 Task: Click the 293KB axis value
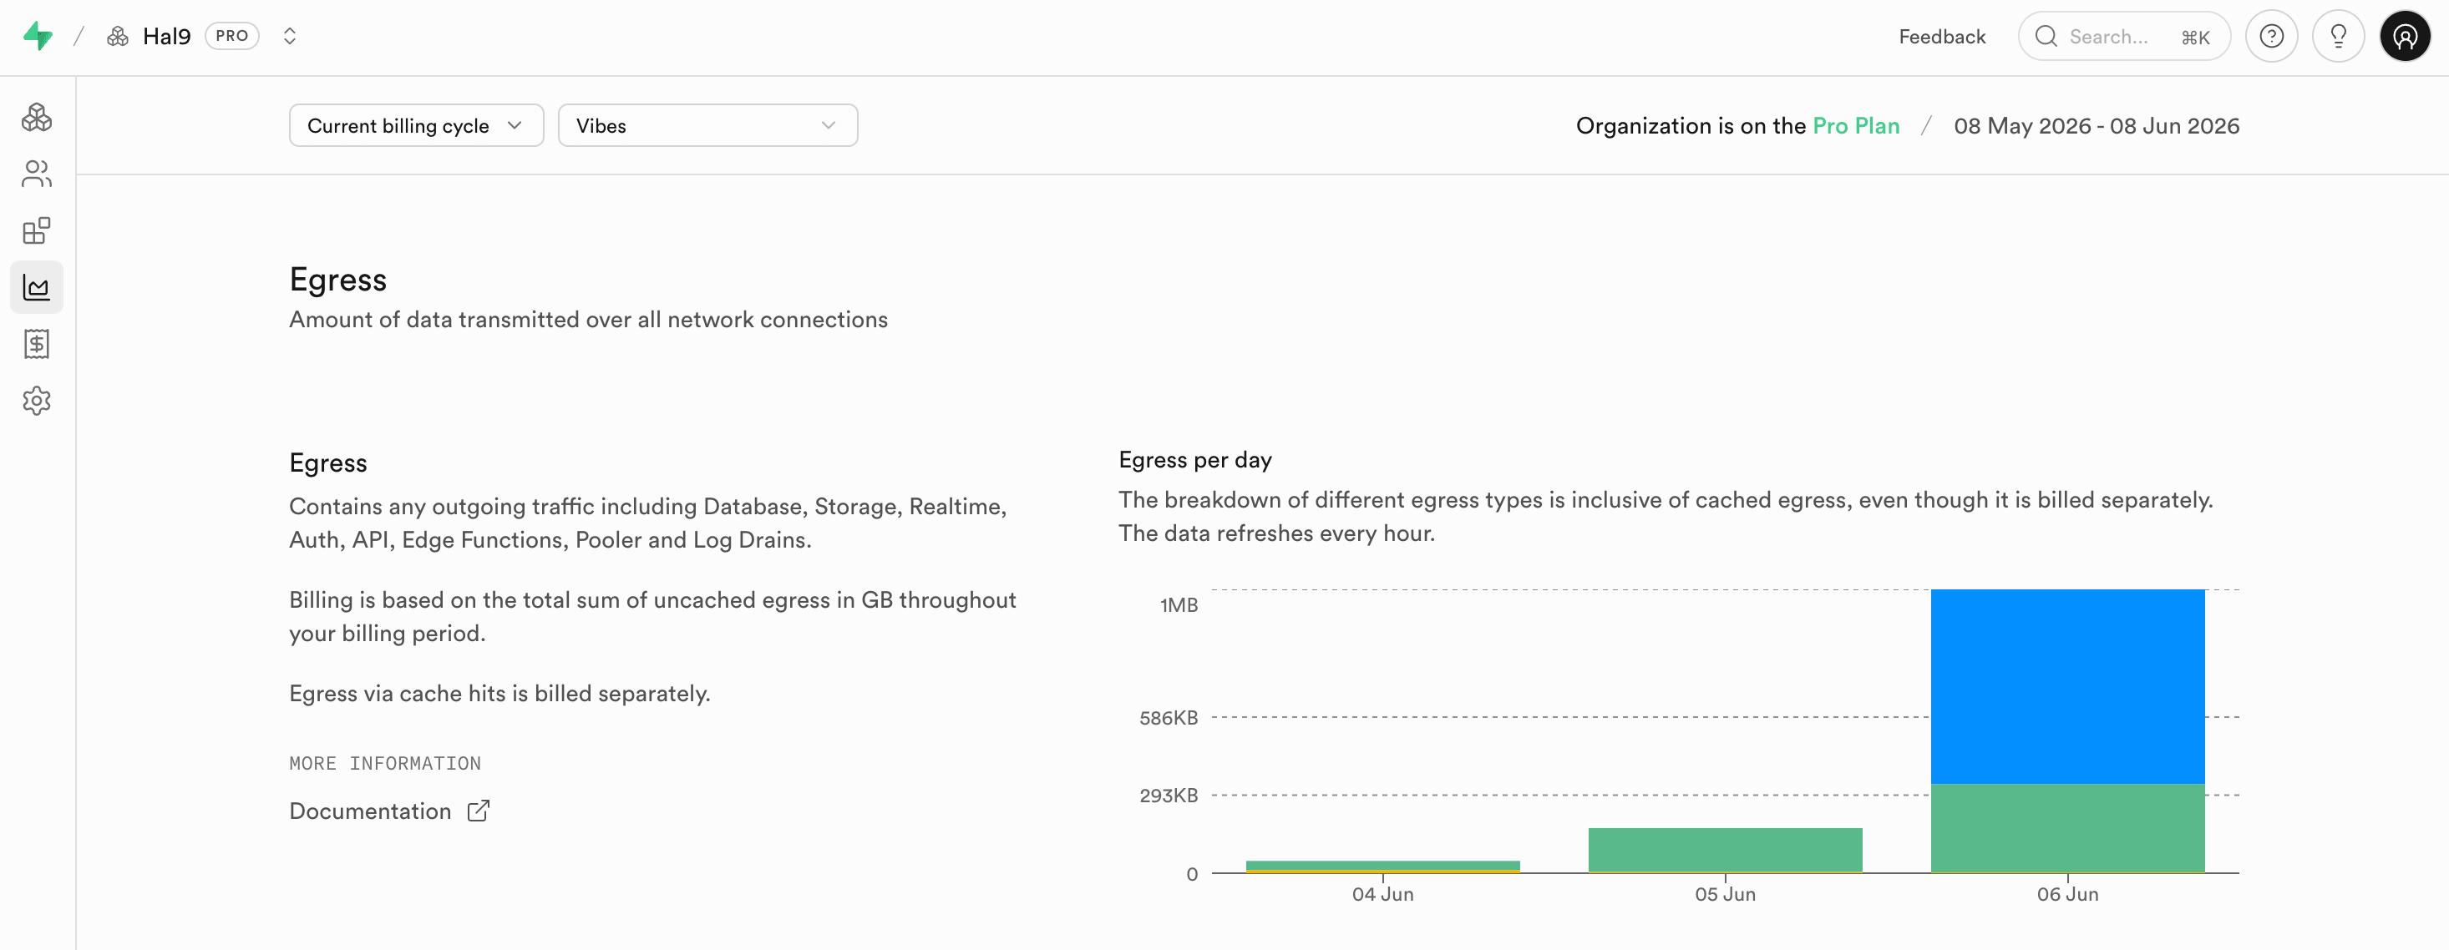pyautogui.click(x=1169, y=796)
